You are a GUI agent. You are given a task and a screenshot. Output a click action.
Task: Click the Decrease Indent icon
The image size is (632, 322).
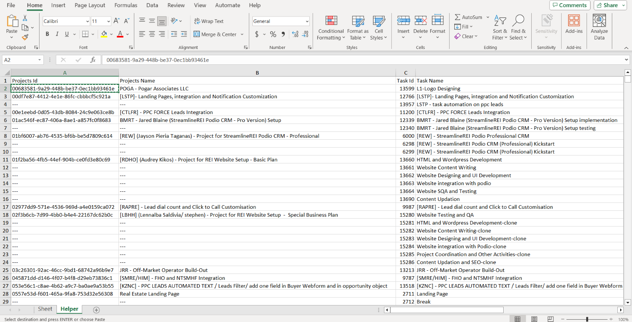coord(174,34)
